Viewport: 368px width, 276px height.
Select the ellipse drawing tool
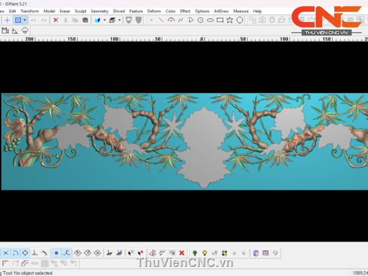point(210,20)
